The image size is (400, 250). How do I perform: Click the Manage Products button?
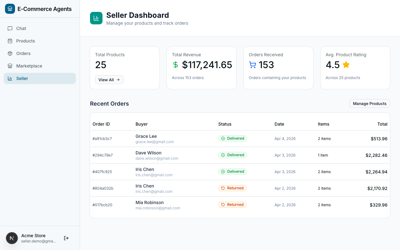coord(370,103)
